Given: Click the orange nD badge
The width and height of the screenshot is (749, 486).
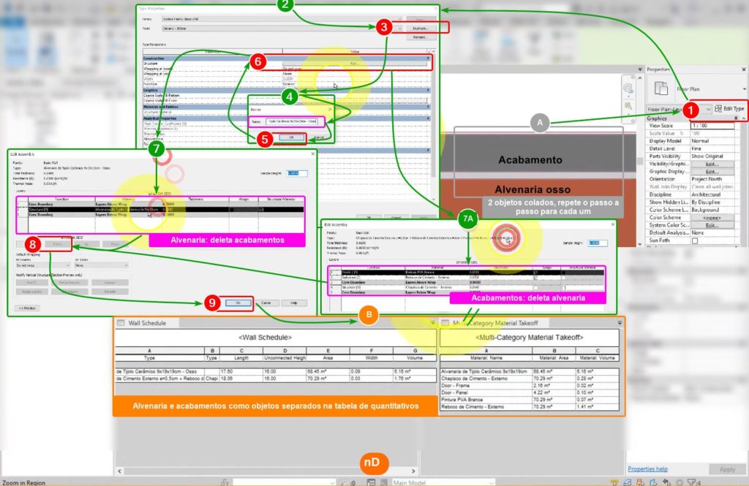Looking at the screenshot, I should (x=375, y=463).
